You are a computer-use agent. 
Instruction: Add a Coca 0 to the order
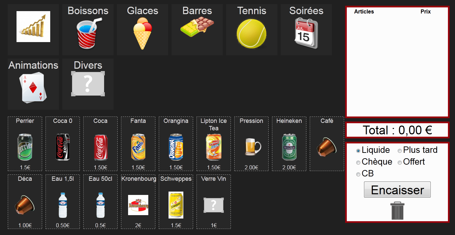click(63, 144)
